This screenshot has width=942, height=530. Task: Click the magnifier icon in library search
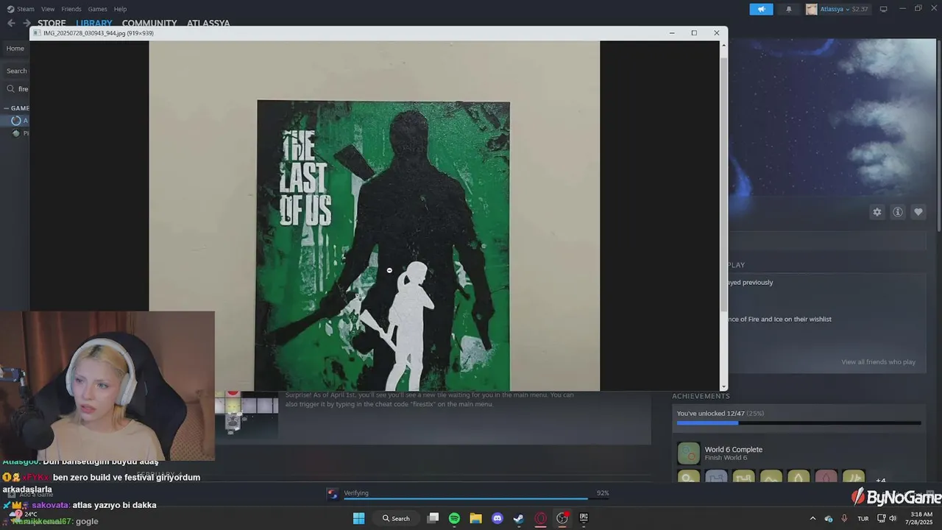10,89
